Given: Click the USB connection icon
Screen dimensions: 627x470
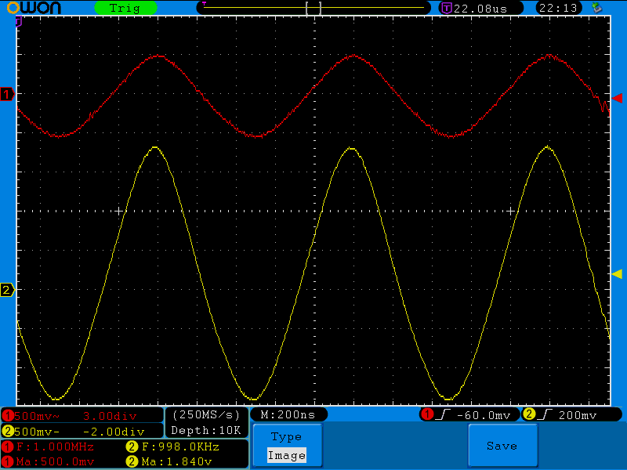Looking at the screenshot, I should tap(597, 8).
